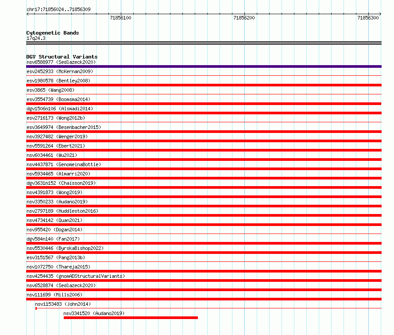Click the short red nsv3341520 variant bar
Screen dimensions: 394x335
(131, 318)
